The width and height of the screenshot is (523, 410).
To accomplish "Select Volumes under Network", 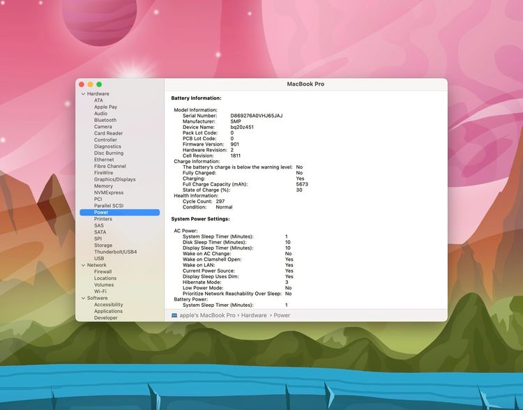I will click(104, 285).
